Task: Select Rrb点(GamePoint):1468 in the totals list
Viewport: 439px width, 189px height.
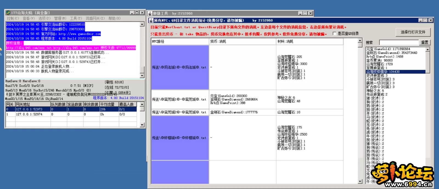Action: tap(396, 57)
